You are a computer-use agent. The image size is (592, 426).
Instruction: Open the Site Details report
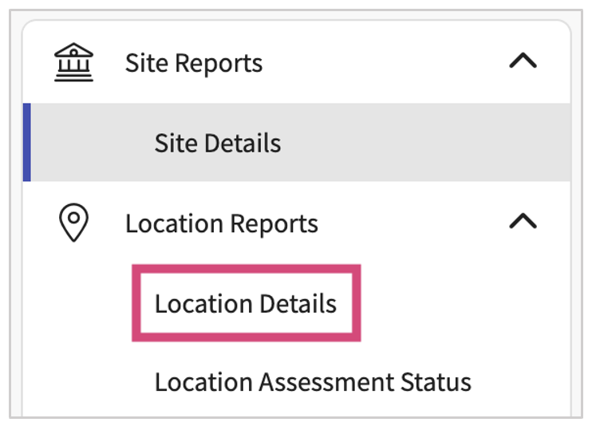click(x=218, y=144)
